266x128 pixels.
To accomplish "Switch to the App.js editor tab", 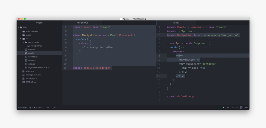I will pyautogui.click(x=176, y=23).
